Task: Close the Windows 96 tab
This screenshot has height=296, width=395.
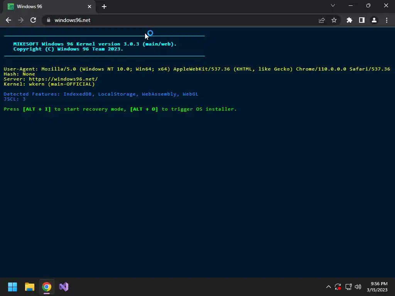Action: [x=89, y=7]
